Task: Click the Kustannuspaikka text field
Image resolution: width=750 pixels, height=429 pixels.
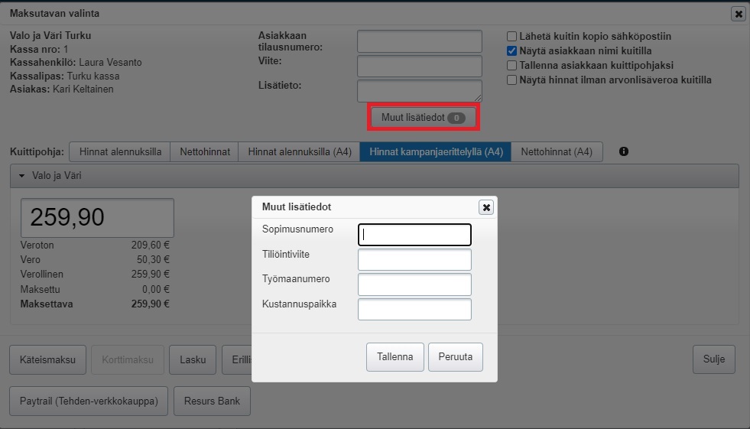Action: pos(414,310)
